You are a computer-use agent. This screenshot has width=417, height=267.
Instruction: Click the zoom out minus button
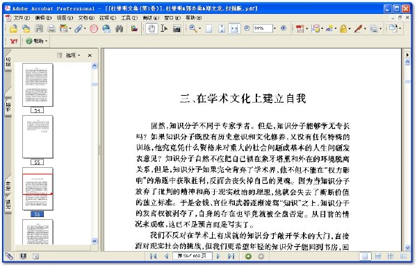click(247, 28)
